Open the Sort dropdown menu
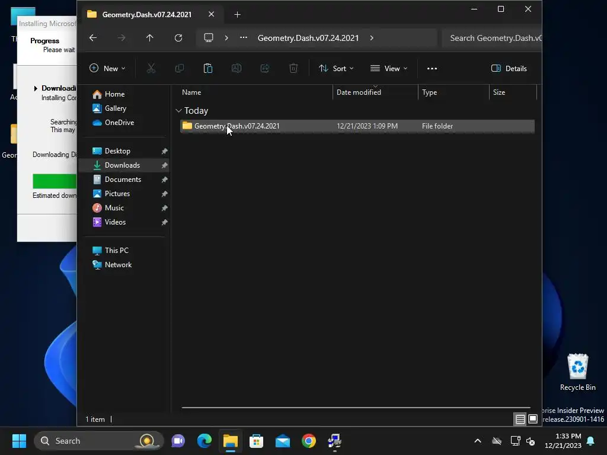 tap(336, 69)
